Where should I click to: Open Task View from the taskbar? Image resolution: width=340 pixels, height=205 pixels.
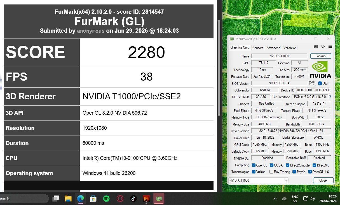56,199
